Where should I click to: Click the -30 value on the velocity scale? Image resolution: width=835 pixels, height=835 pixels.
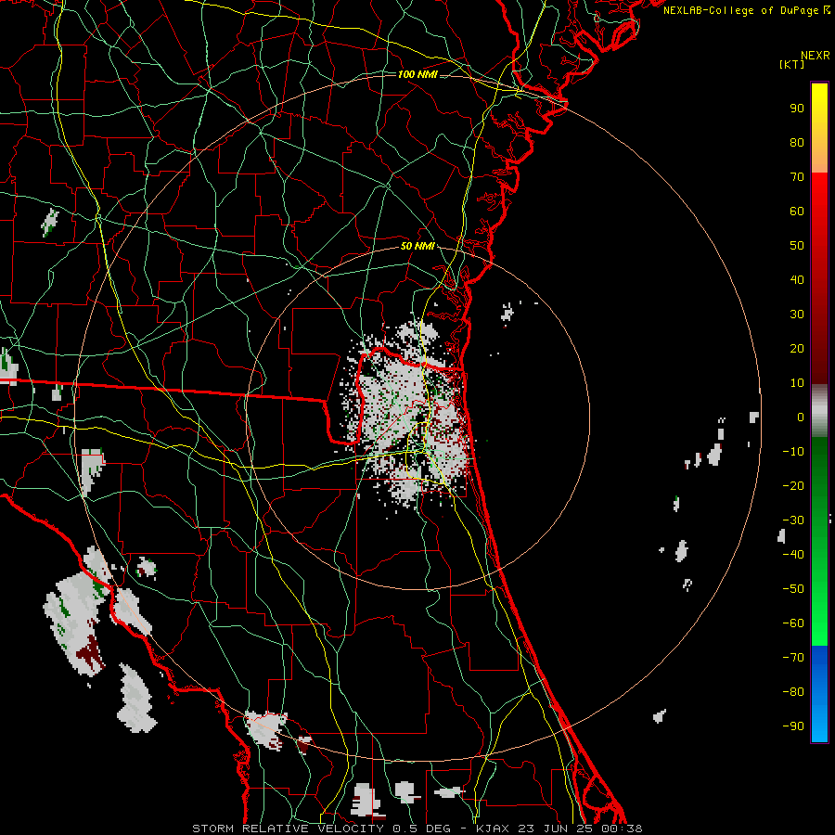[793, 520]
